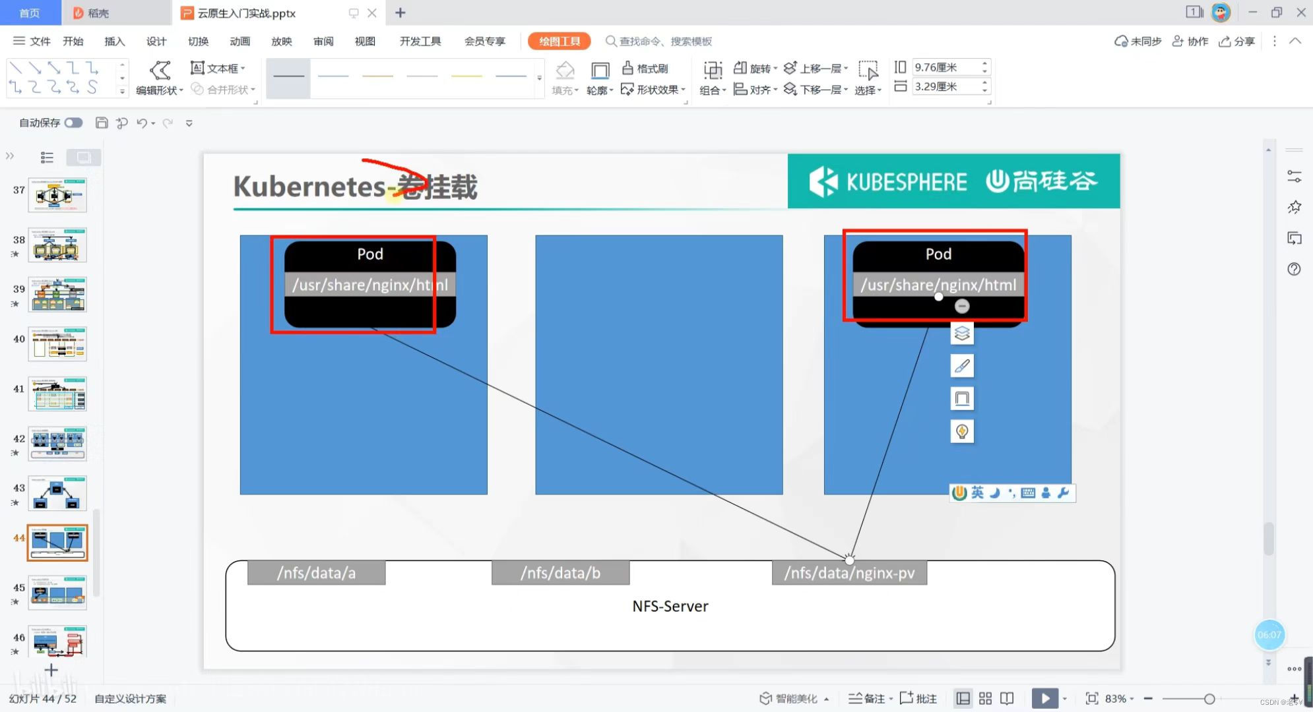Click the zoom slider handle

coord(1209,699)
